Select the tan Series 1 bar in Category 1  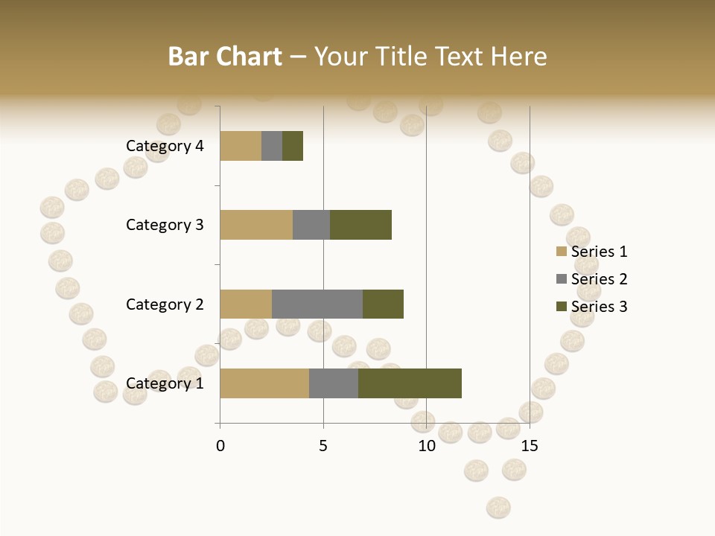point(264,383)
